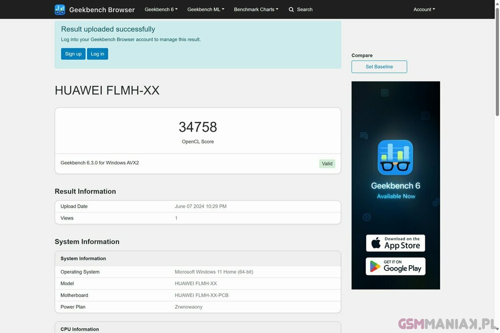The image size is (500, 333).
Task: Expand the Benchmark Charts dropdown
Action: (x=256, y=10)
